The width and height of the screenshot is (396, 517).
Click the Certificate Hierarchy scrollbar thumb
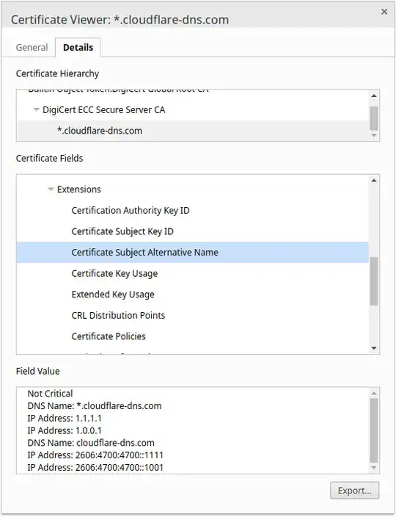tap(373, 118)
